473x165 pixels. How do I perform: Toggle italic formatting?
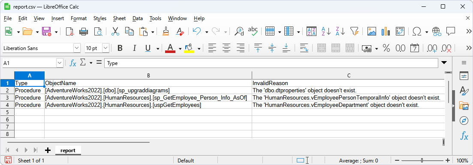134,48
